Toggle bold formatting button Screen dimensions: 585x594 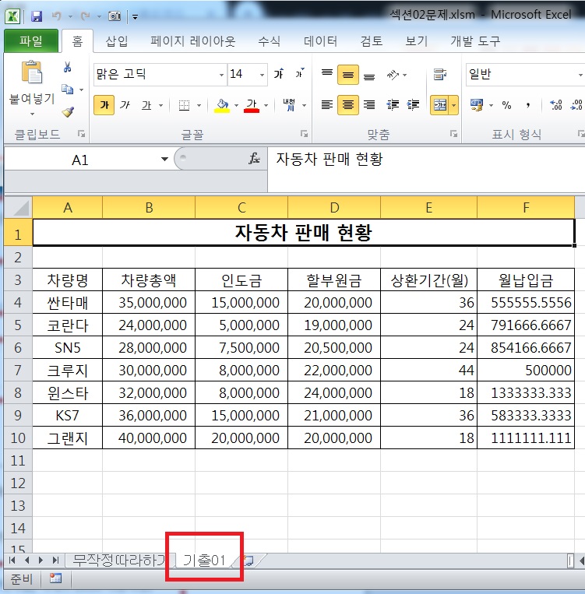click(x=104, y=105)
